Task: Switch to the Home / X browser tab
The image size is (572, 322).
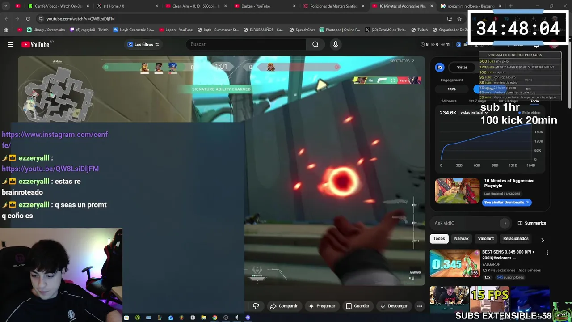Action: pos(127,6)
